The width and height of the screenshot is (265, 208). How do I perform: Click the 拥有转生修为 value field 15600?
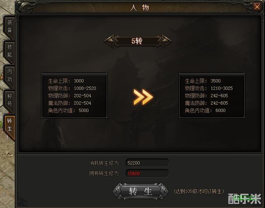point(147,173)
